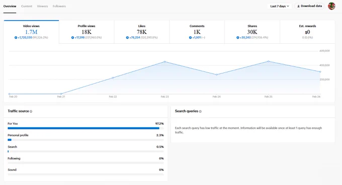Open the profile avatar menu
Viewport: 342px width, 185px height.
(x=331, y=6)
